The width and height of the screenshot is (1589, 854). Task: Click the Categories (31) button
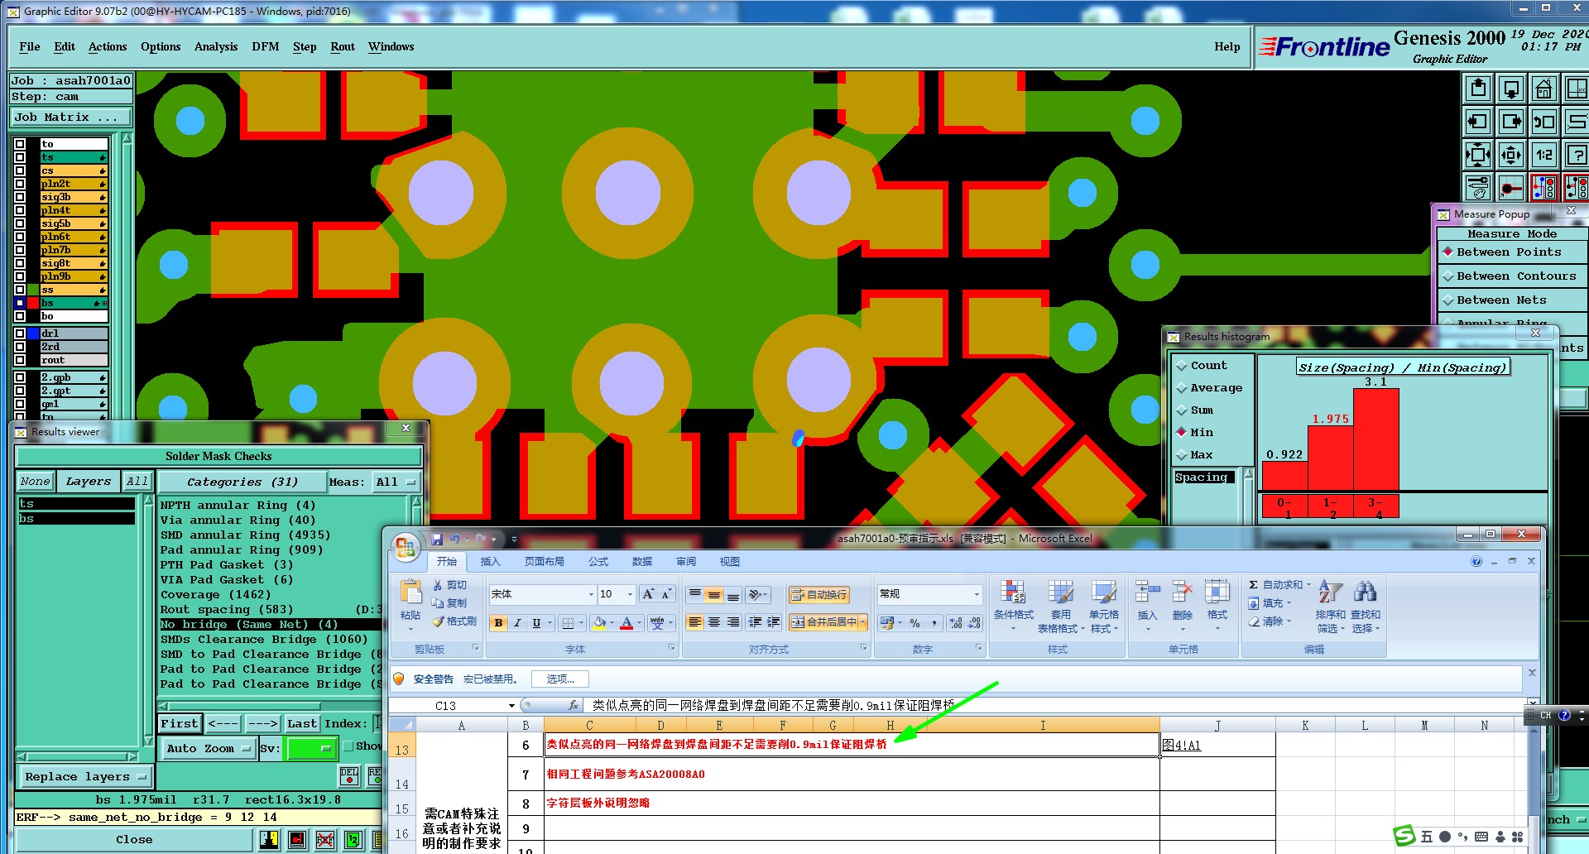click(242, 482)
